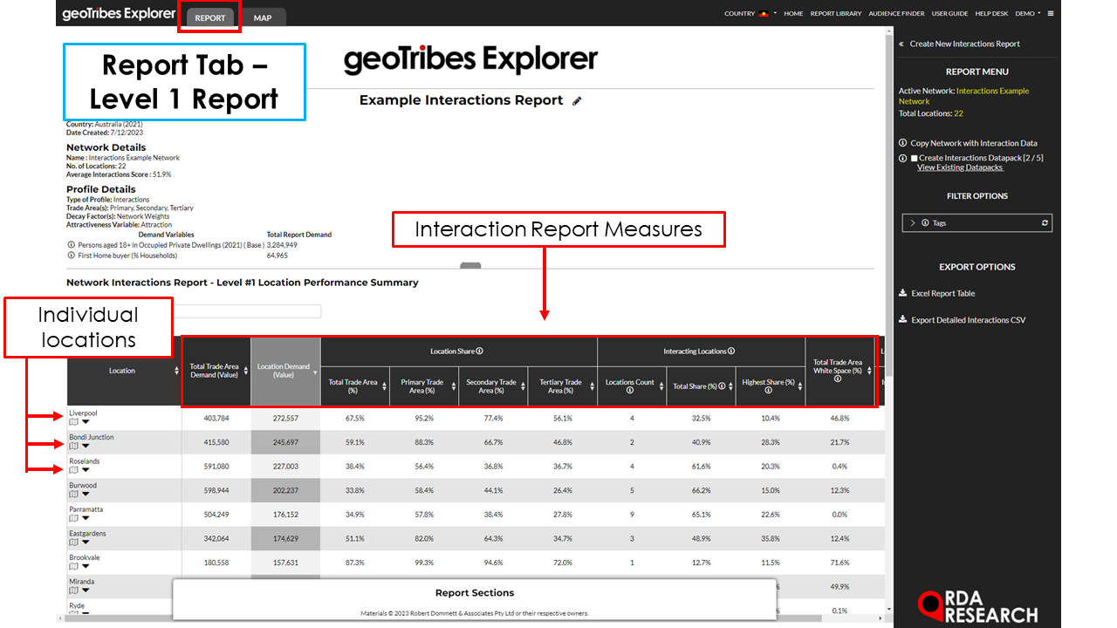1117x628 pixels.
Task: Click the Tags info icon
Action: point(925,223)
